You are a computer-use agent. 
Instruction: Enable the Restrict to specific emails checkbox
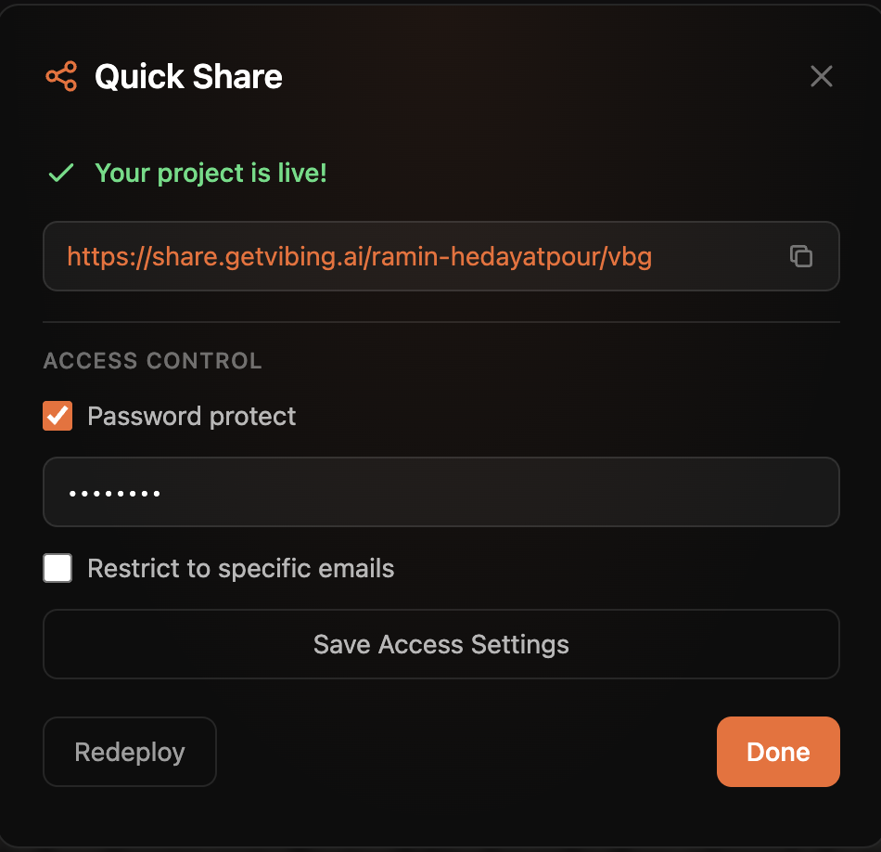pos(57,568)
